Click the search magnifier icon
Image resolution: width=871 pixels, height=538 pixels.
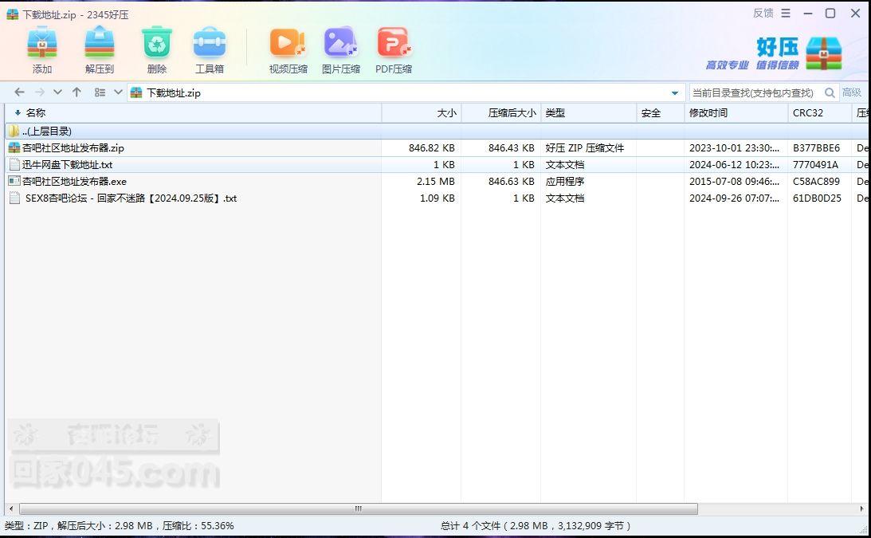click(x=830, y=92)
